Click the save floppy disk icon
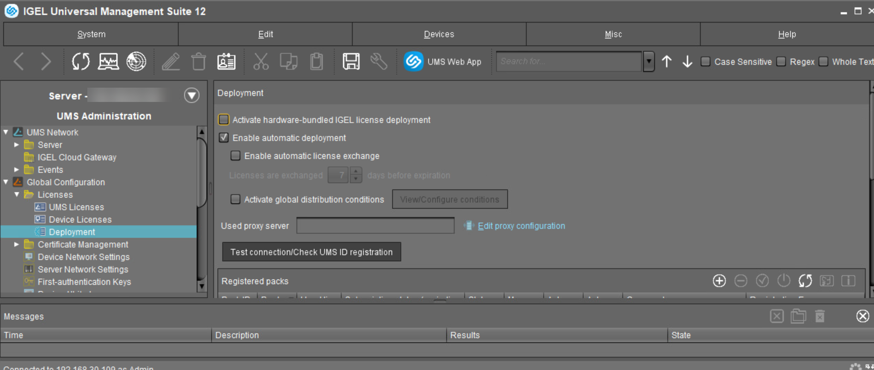 351,61
